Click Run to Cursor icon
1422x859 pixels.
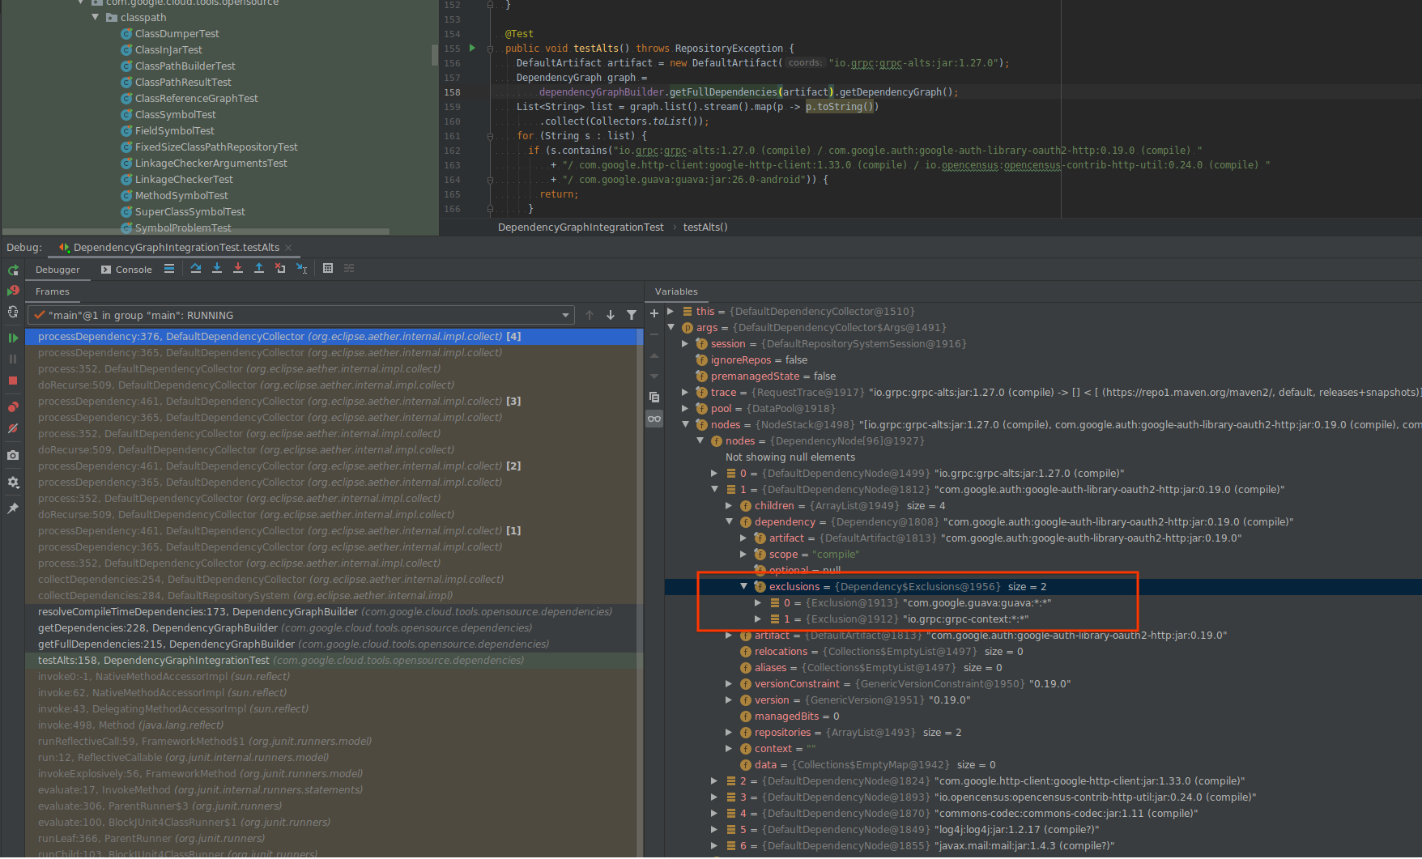point(301,268)
